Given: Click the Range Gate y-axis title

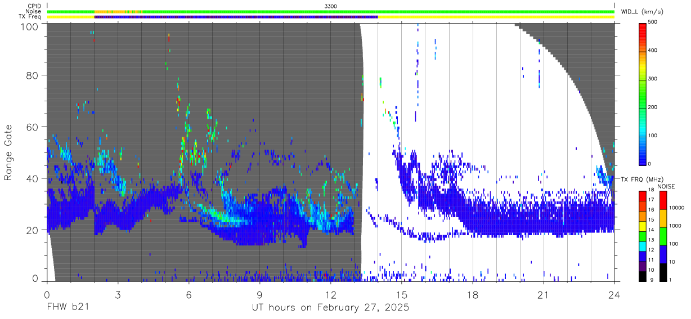Looking at the screenshot, I should 8,152.
